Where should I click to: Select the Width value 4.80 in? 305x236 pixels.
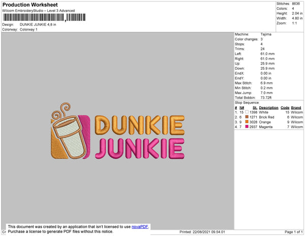(x=297, y=18)
